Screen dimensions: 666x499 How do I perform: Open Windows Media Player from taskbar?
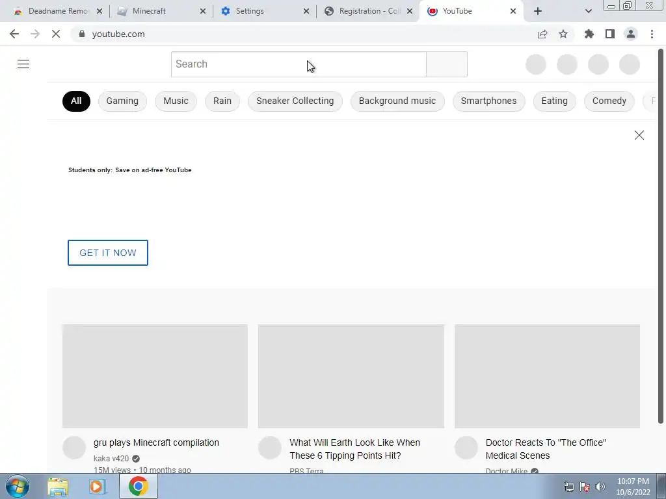pyautogui.click(x=96, y=487)
